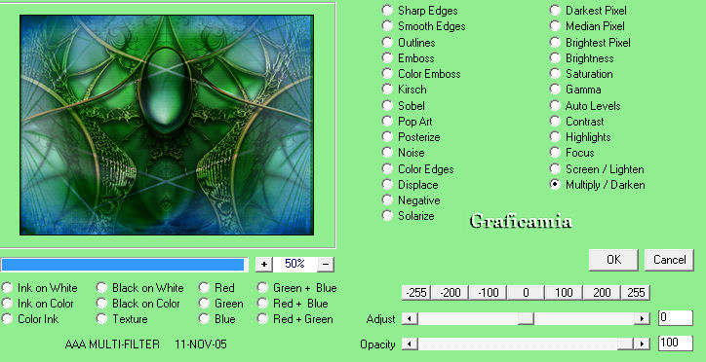Click the Adjust slider thumb

coord(526,319)
